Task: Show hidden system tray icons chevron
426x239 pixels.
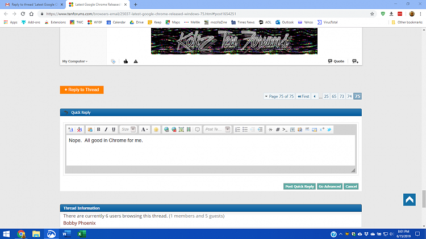Action: tap(341, 234)
